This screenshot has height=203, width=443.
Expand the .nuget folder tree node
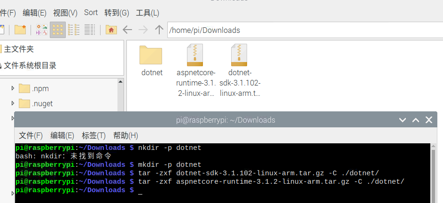13,103
